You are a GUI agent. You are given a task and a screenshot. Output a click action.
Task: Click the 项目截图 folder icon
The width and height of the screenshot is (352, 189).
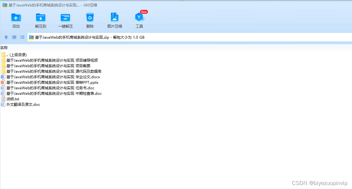click(3, 66)
